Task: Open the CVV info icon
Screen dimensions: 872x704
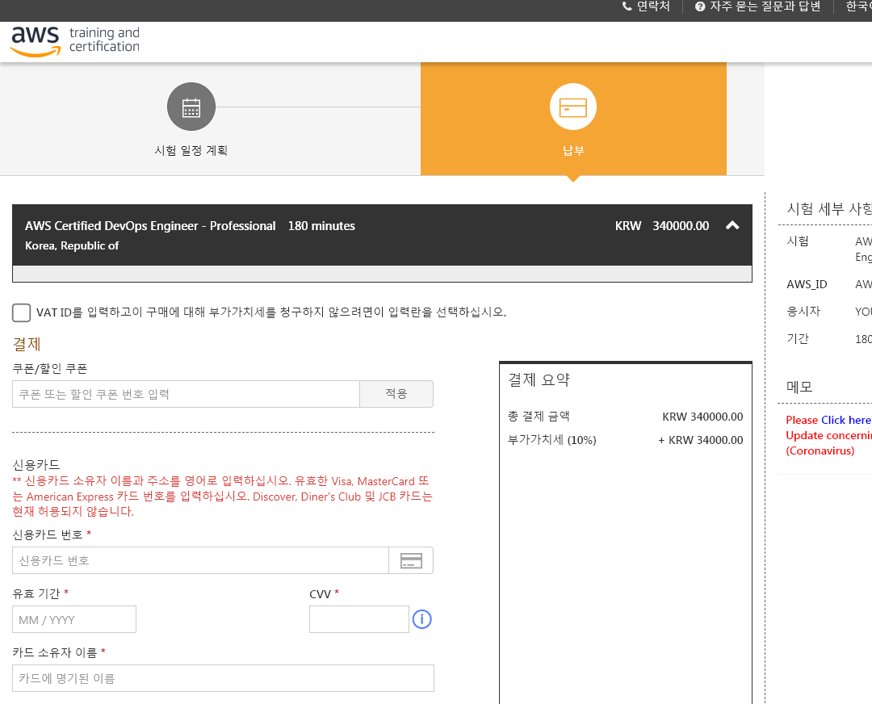Action: [421, 619]
